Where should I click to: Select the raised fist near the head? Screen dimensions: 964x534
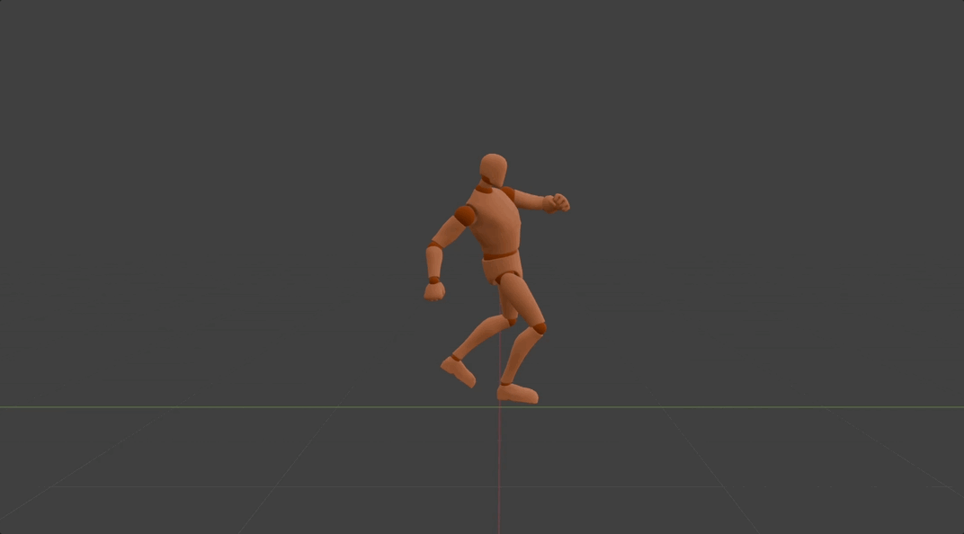pyautogui.click(x=560, y=202)
